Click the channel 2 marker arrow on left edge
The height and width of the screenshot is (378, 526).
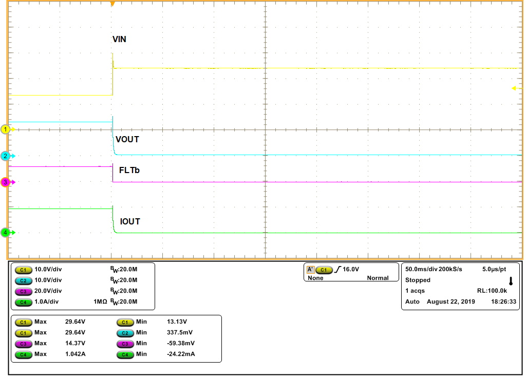5,156
